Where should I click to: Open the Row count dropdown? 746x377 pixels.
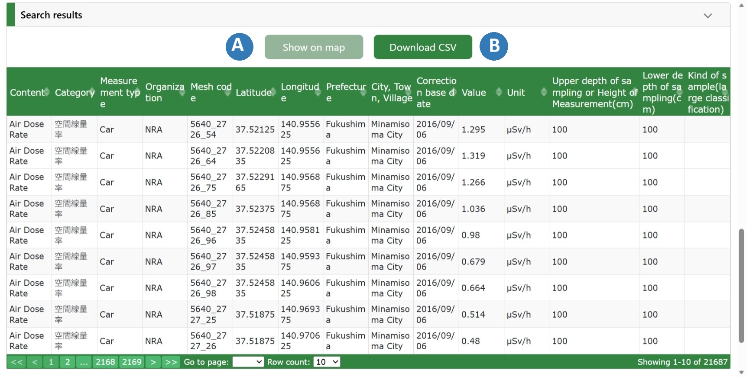click(x=327, y=362)
